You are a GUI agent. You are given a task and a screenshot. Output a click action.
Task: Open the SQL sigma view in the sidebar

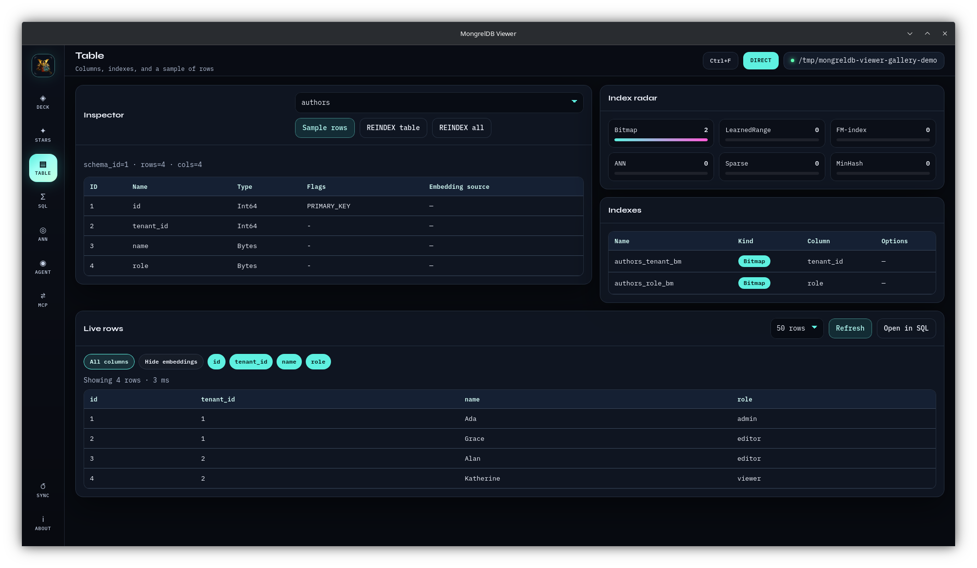pyautogui.click(x=43, y=201)
